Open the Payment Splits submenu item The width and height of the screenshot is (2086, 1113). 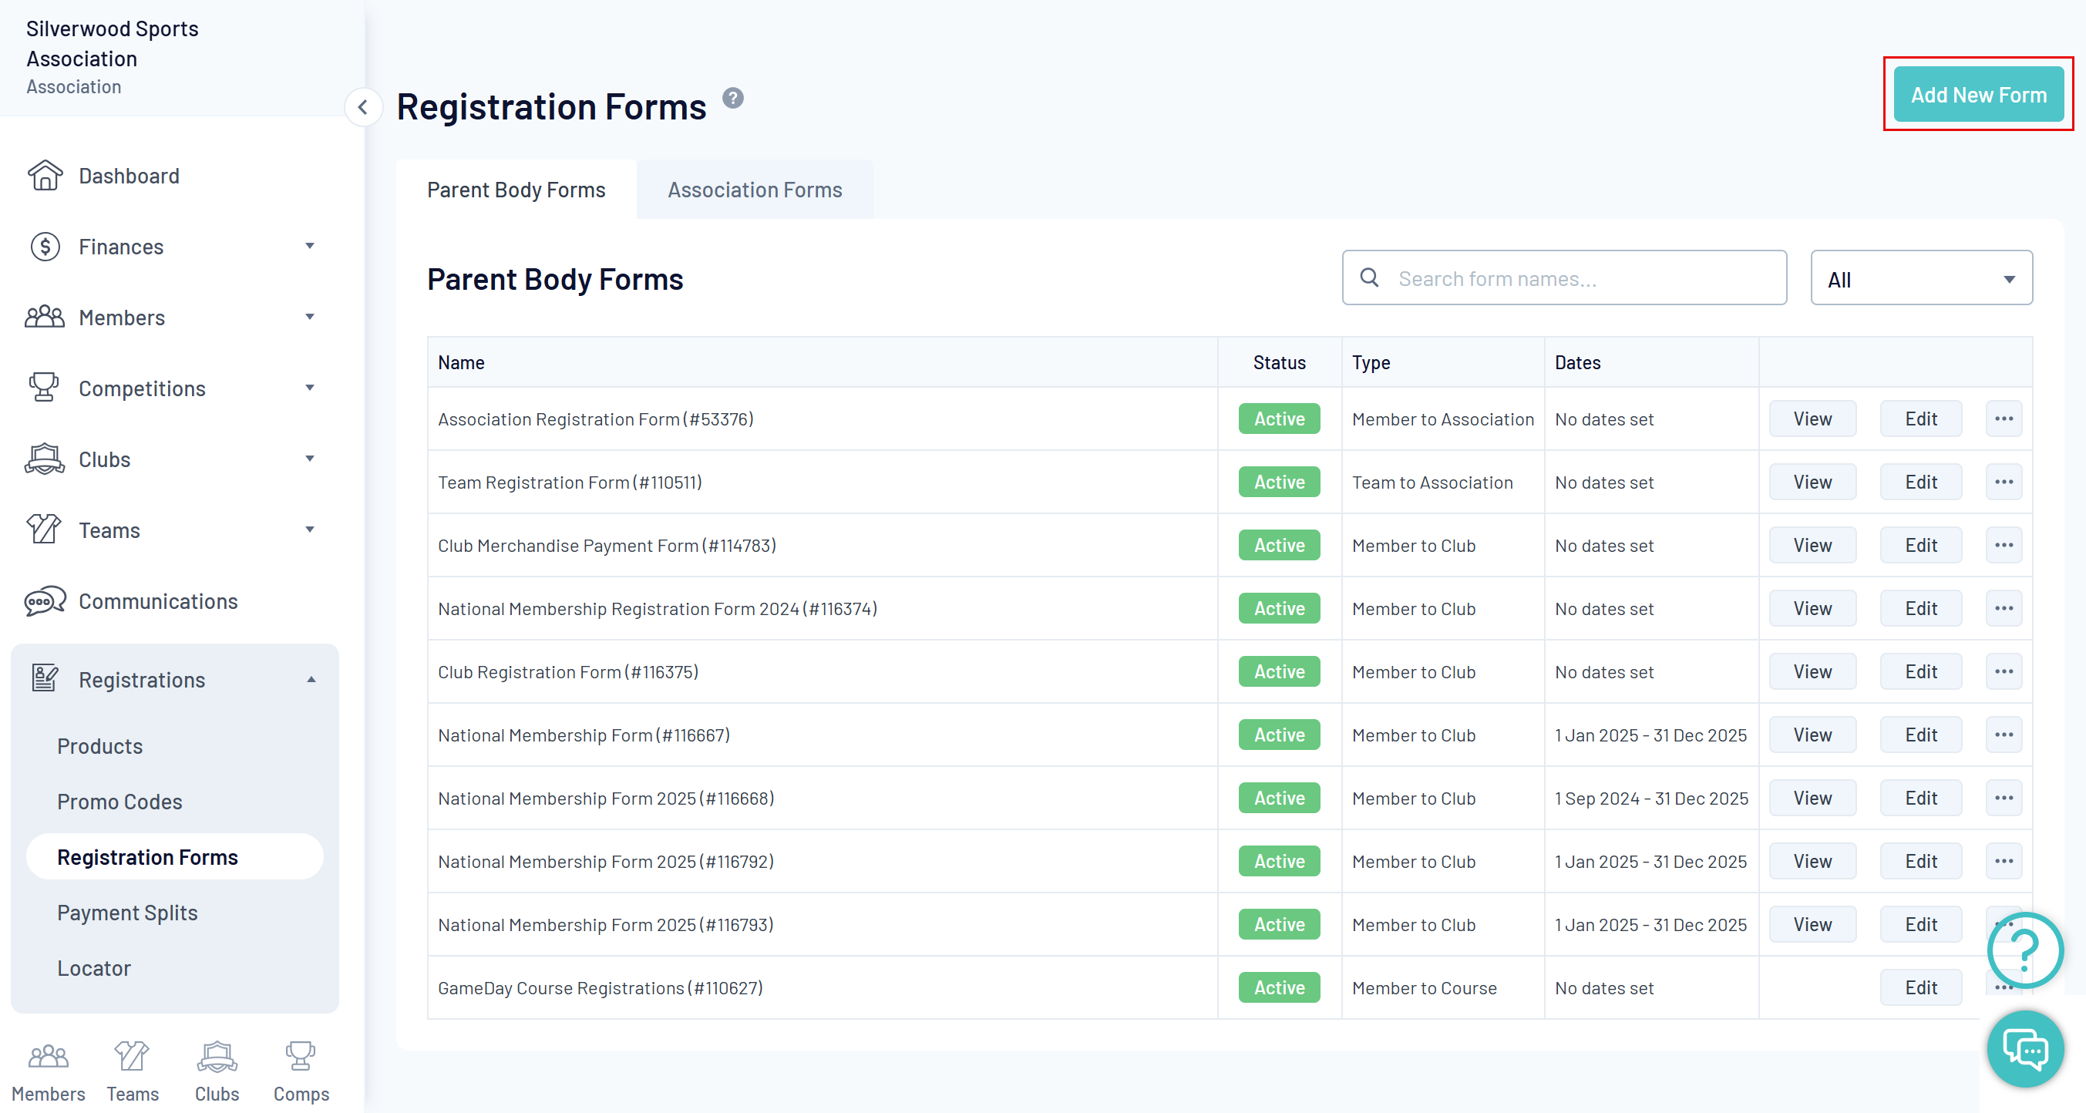point(127,913)
